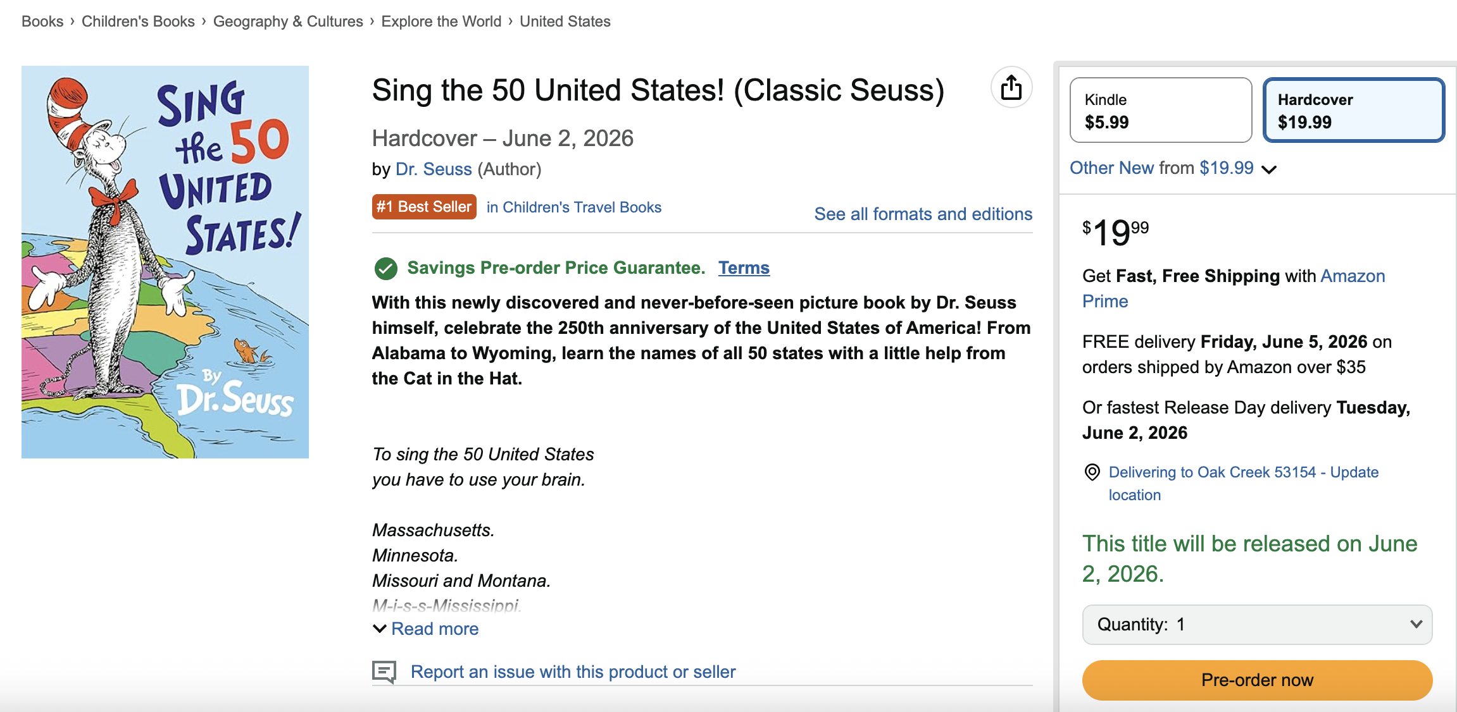Click the green Savings guarantee checkmark icon

point(385,268)
